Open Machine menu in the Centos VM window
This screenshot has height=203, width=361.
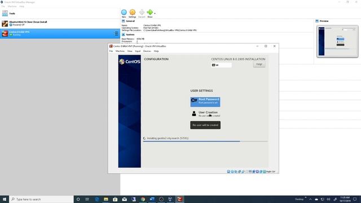click(120, 51)
